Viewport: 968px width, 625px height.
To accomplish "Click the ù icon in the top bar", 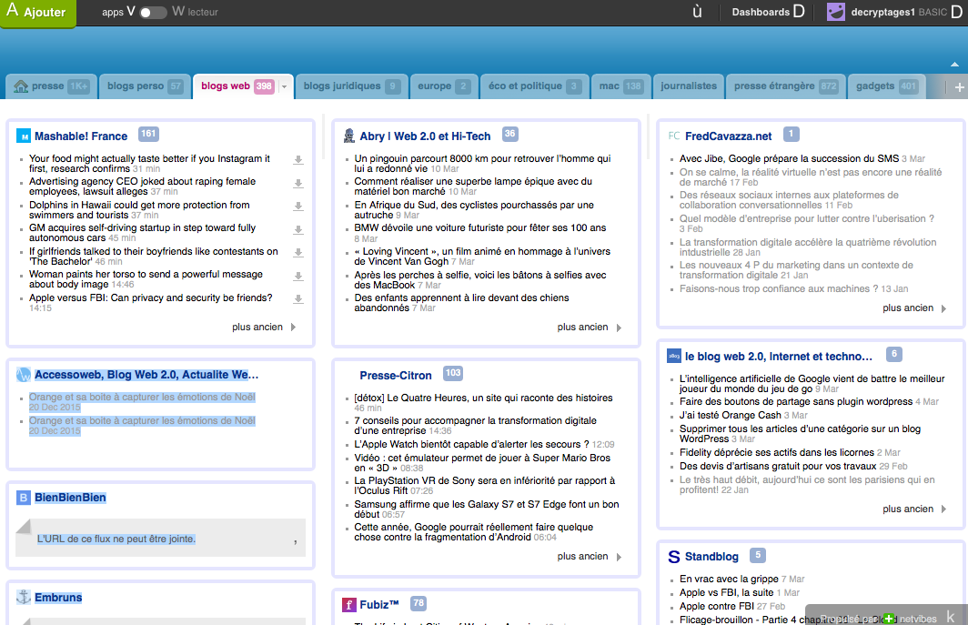I will (697, 12).
